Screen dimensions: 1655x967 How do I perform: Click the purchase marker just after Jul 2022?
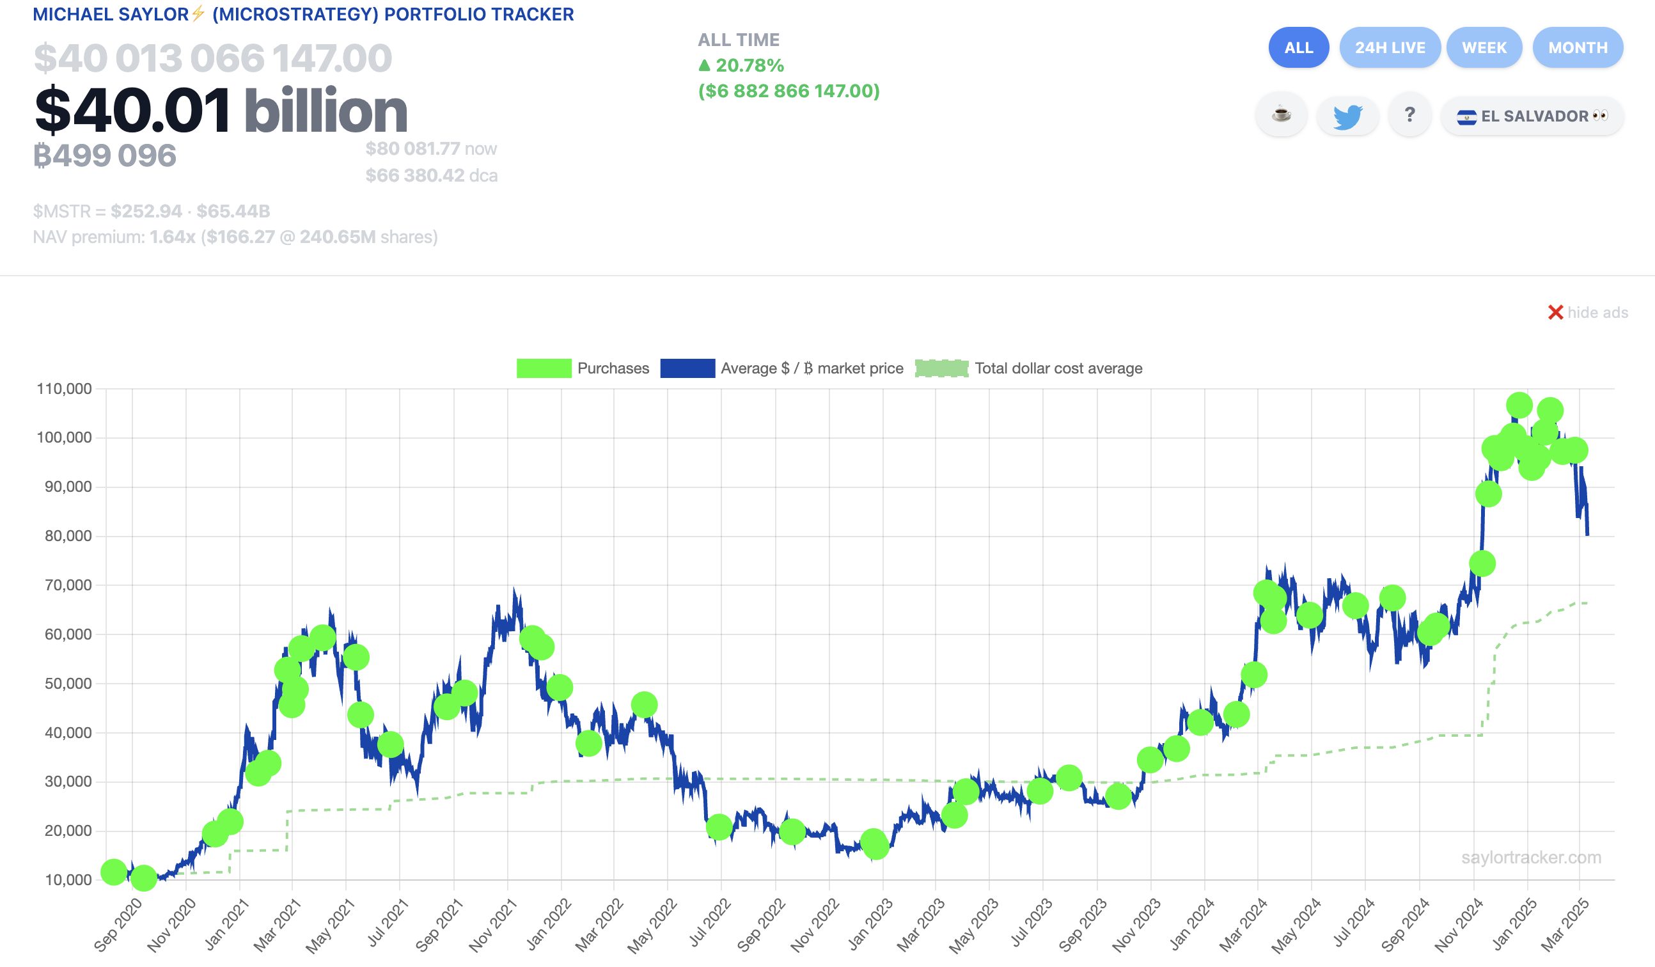click(719, 827)
